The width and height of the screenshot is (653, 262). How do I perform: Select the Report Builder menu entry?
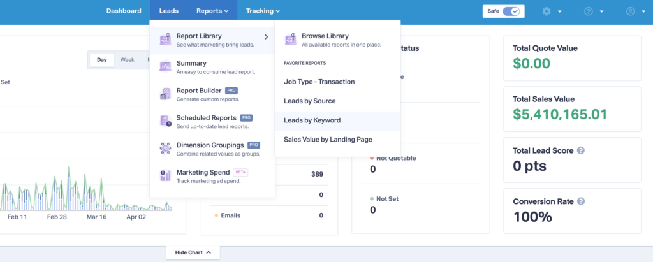tap(212, 94)
